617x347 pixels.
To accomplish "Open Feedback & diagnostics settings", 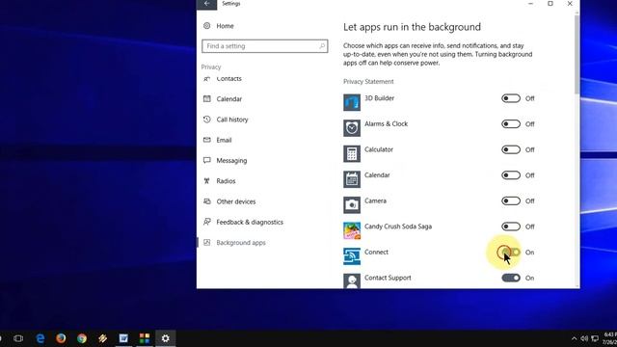I will (x=250, y=222).
